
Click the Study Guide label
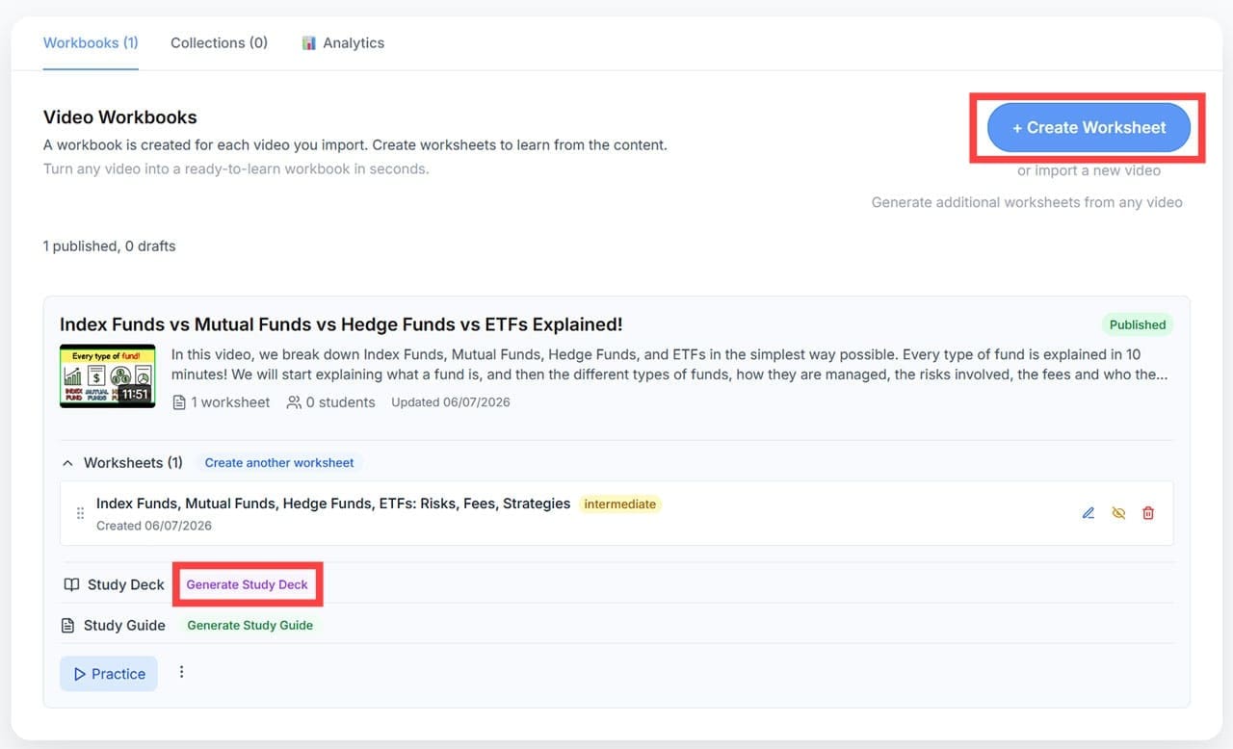tap(124, 625)
